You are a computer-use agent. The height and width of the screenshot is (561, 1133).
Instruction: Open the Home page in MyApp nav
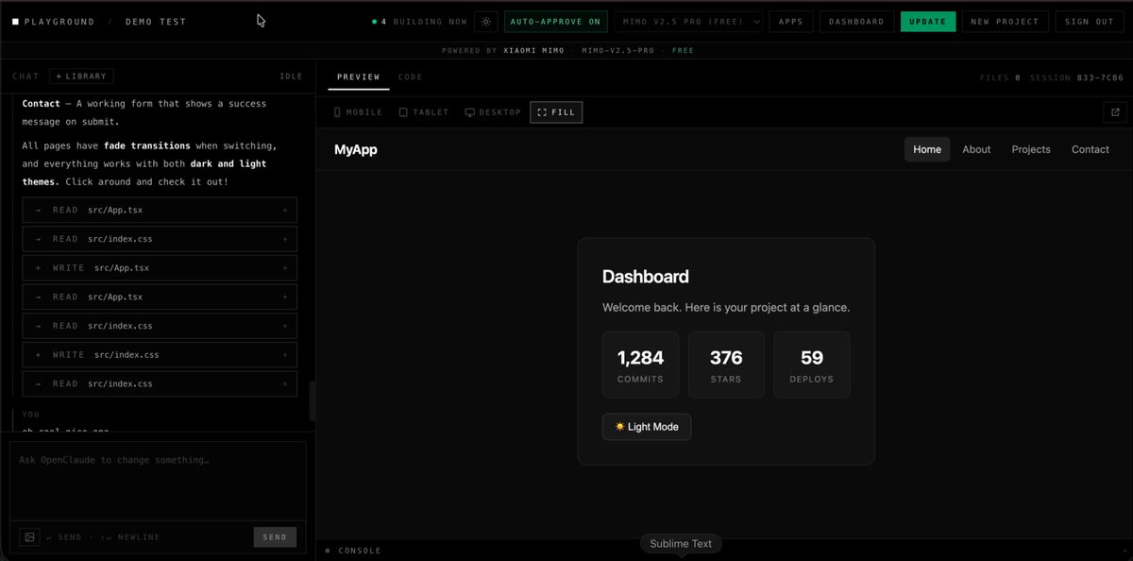click(927, 149)
